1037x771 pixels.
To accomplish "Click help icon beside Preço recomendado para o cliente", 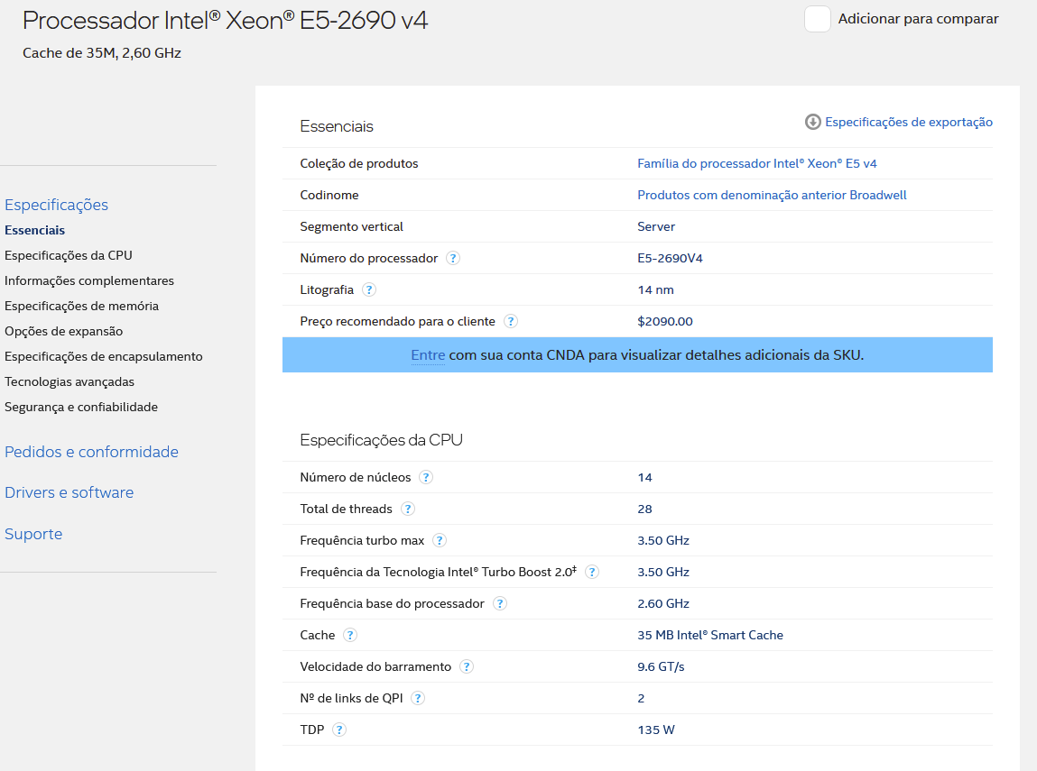I will click(x=511, y=321).
